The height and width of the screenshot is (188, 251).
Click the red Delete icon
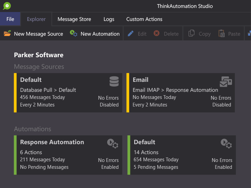(x=156, y=33)
